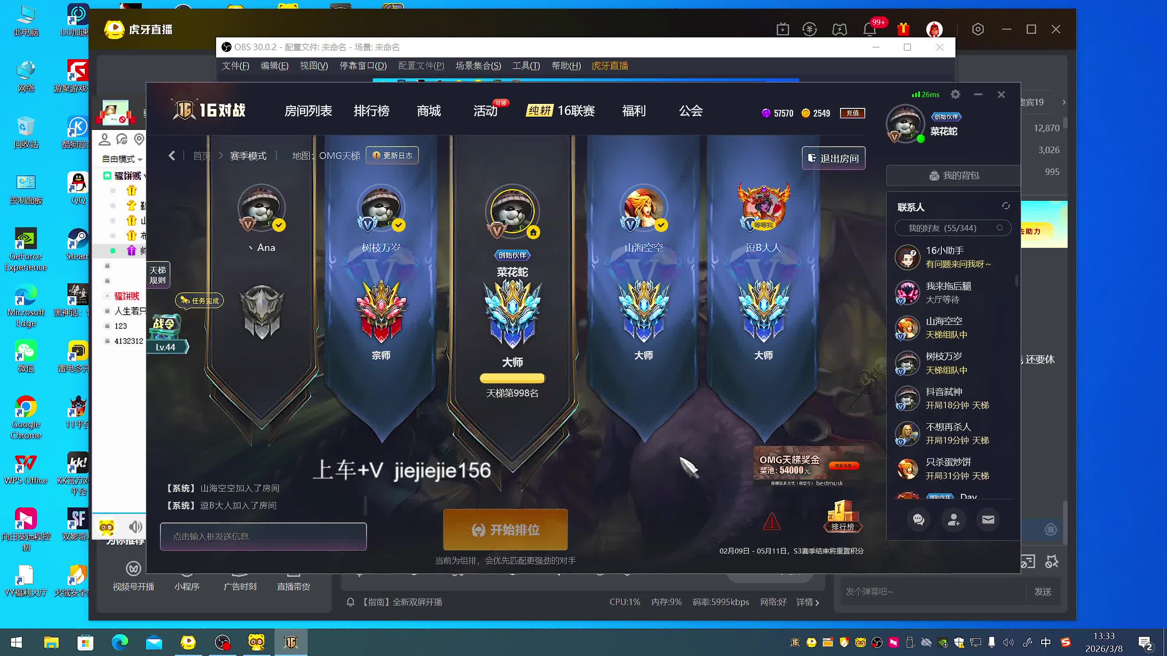Toggle 山海空空 ready checkmark badge
This screenshot has width=1167, height=656.
[661, 225]
